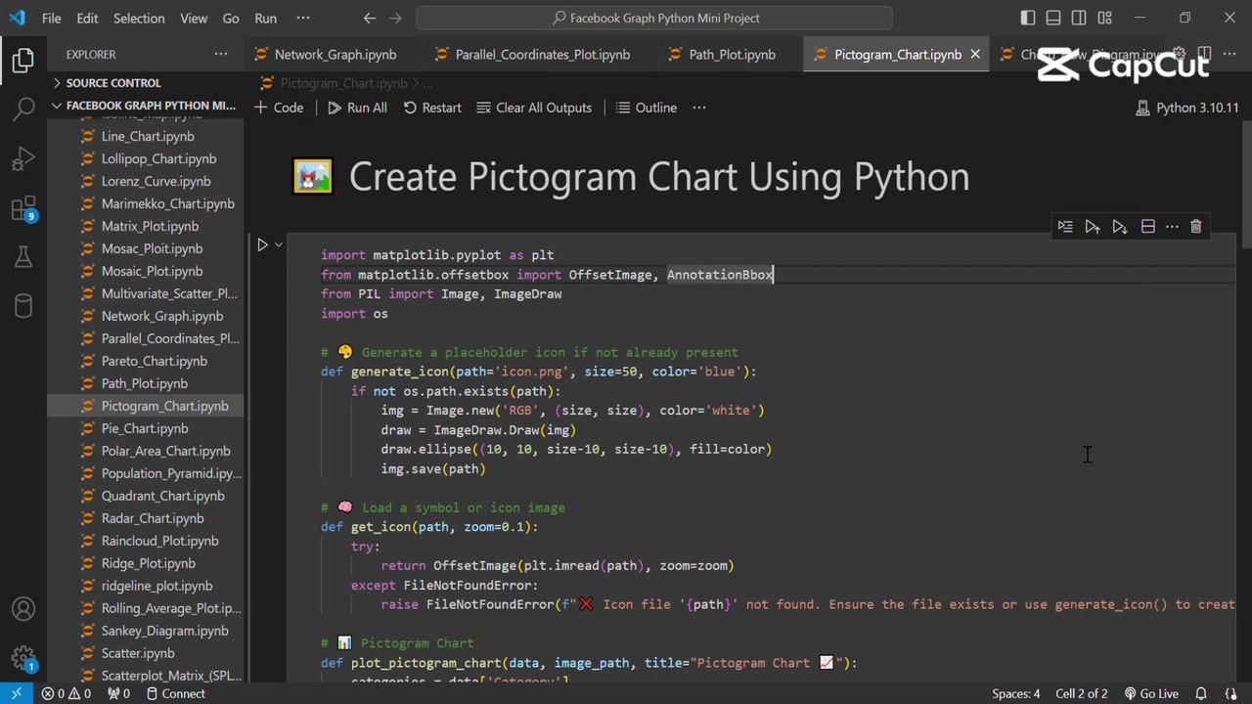Open run cell options dropdown arrow
Viewport: 1252px width, 704px height.
tap(279, 244)
